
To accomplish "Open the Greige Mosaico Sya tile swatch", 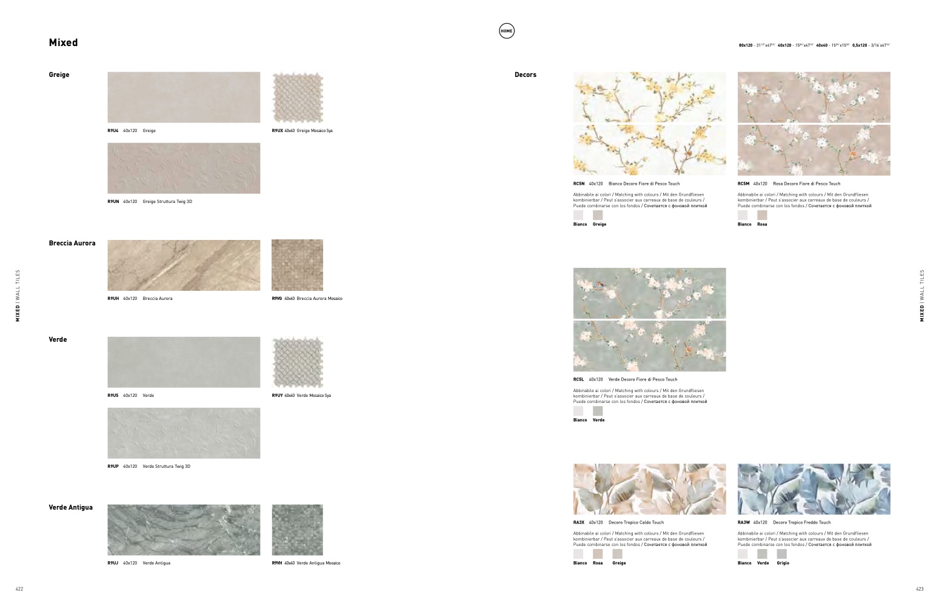I will [x=297, y=98].
